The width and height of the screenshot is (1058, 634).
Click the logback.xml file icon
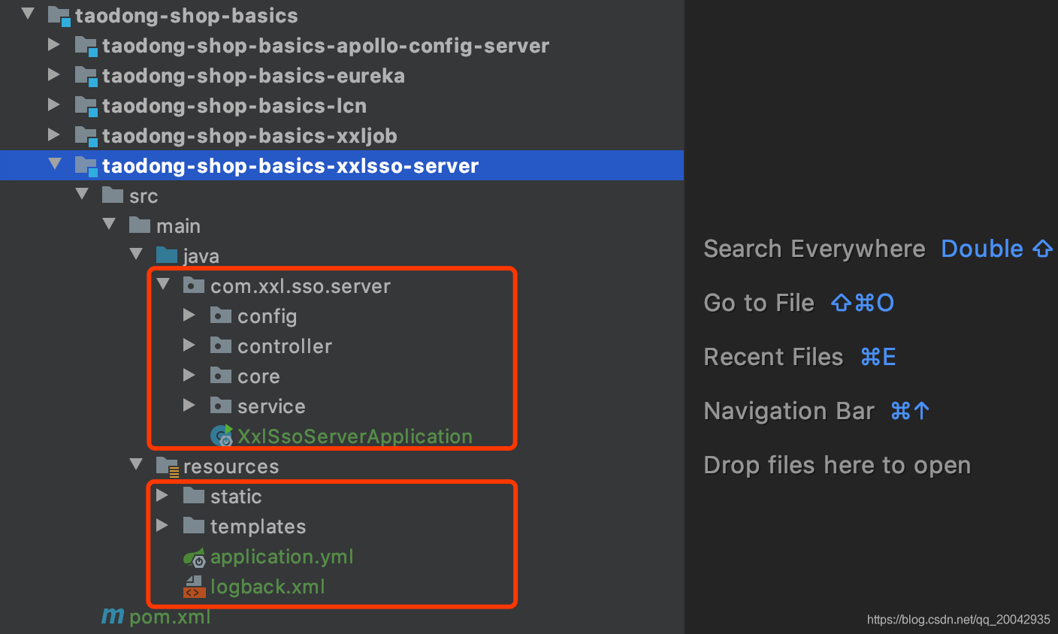point(194,587)
